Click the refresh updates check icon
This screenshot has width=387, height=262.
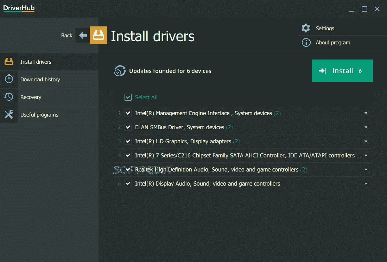(x=120, y=71)
